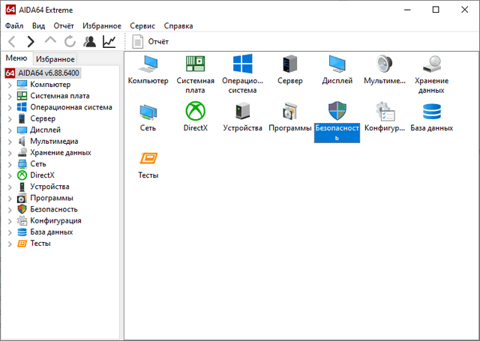This screenshot has width=480, height=341.
Task: Open the graph chart toolbar icon
Action: 109,41
